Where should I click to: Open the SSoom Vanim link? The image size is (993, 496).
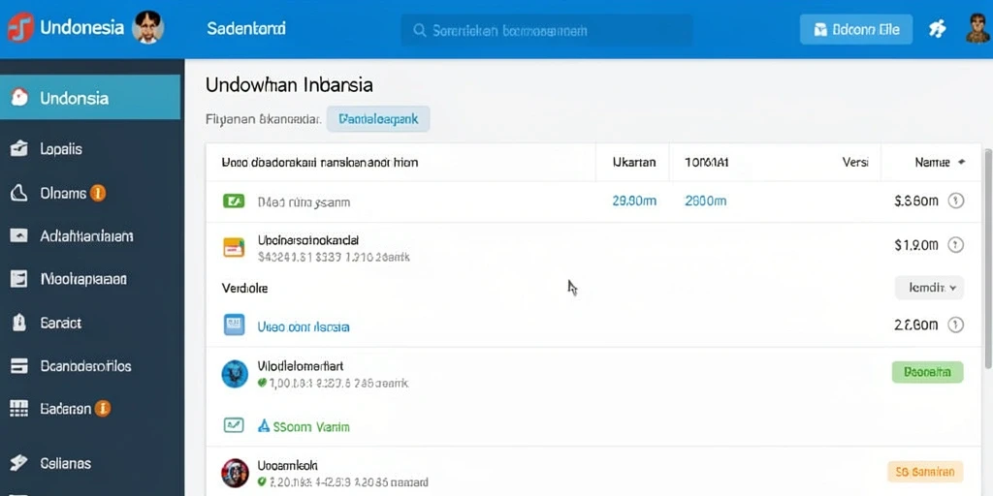click(311, 427)
